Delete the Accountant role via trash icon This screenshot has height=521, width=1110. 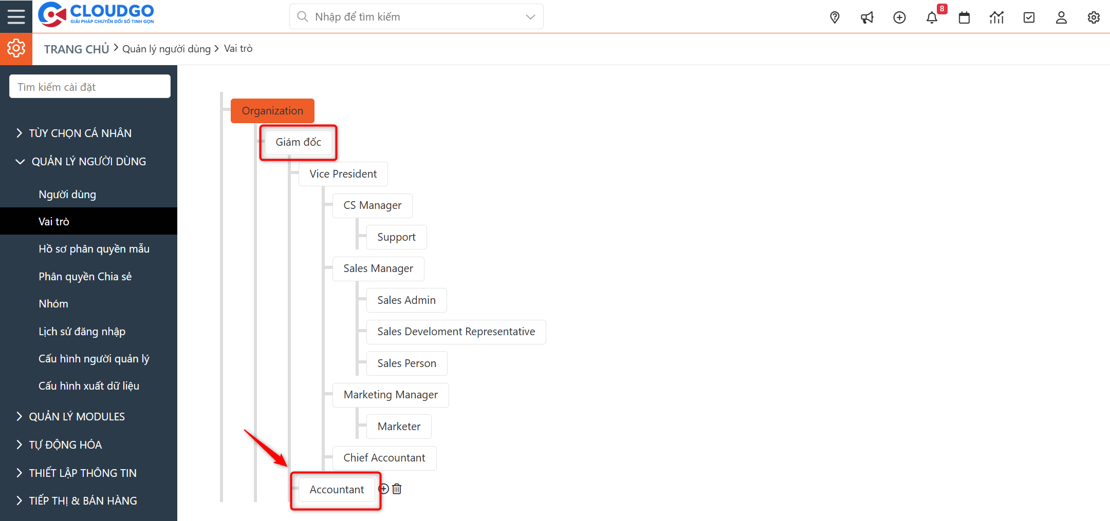tap(396, 489)
